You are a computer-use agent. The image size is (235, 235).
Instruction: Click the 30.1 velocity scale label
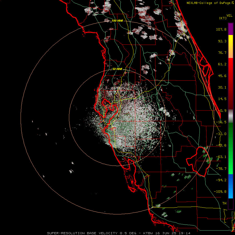click(222, 87)
